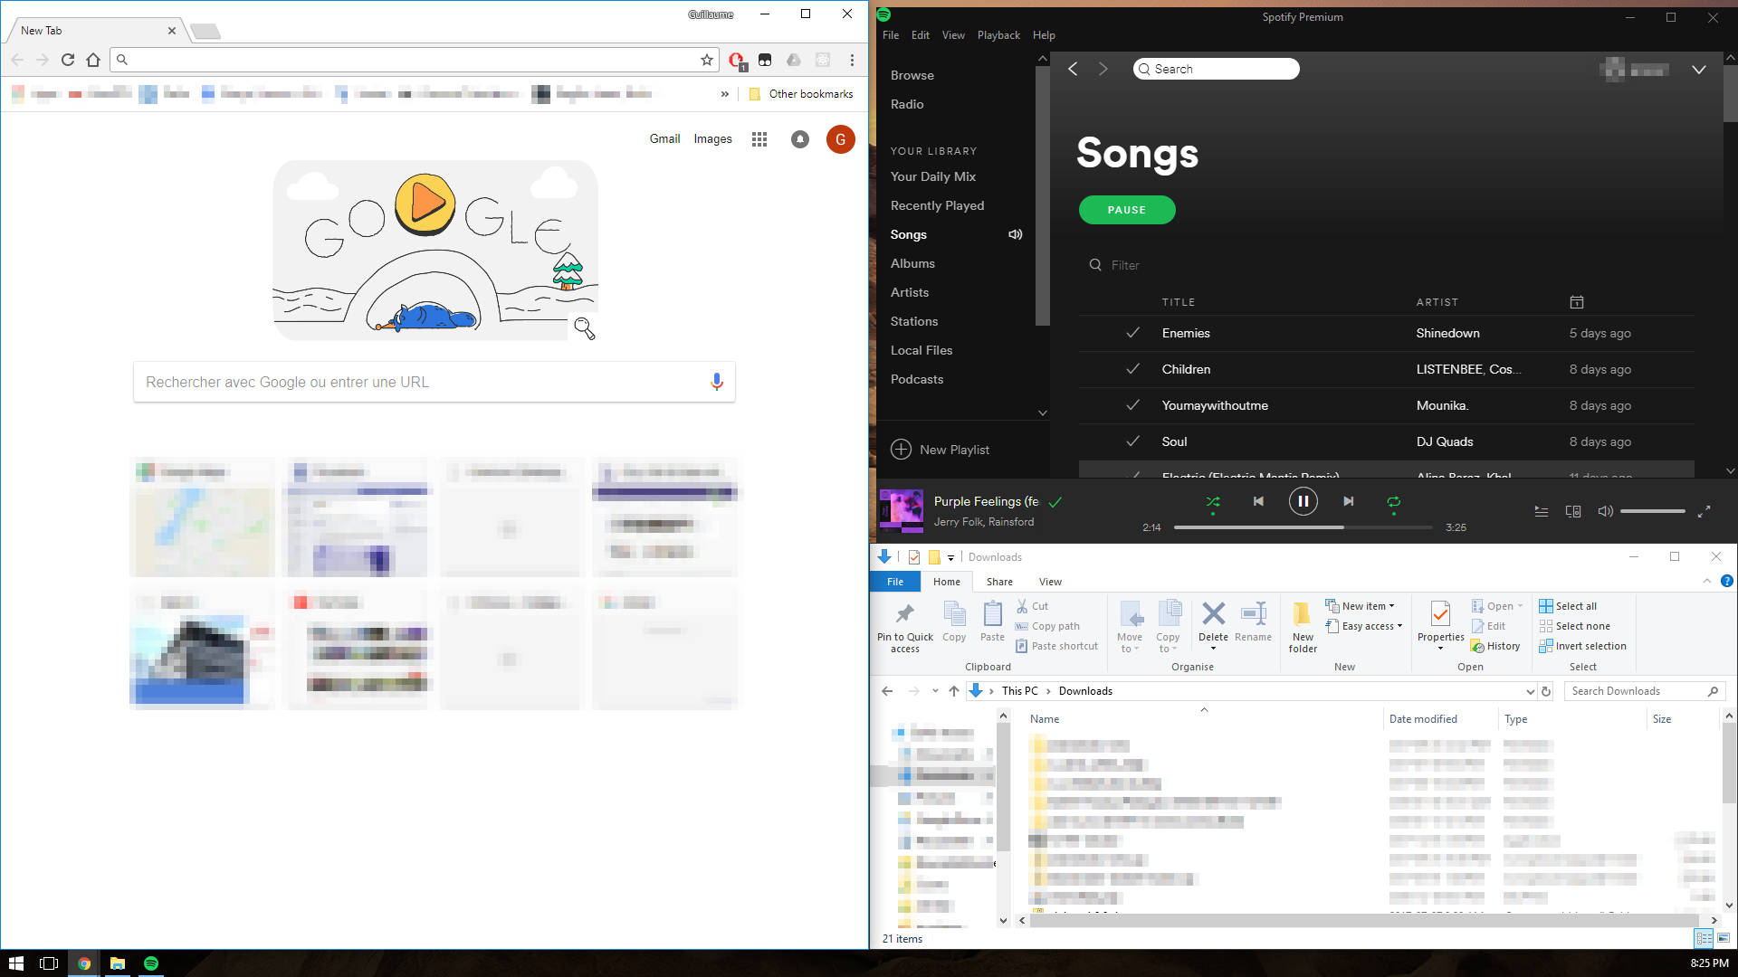The image size is (1738, 977).
Task: Expand Move to dropdown in ribbon
Action: click(1129, 626)
